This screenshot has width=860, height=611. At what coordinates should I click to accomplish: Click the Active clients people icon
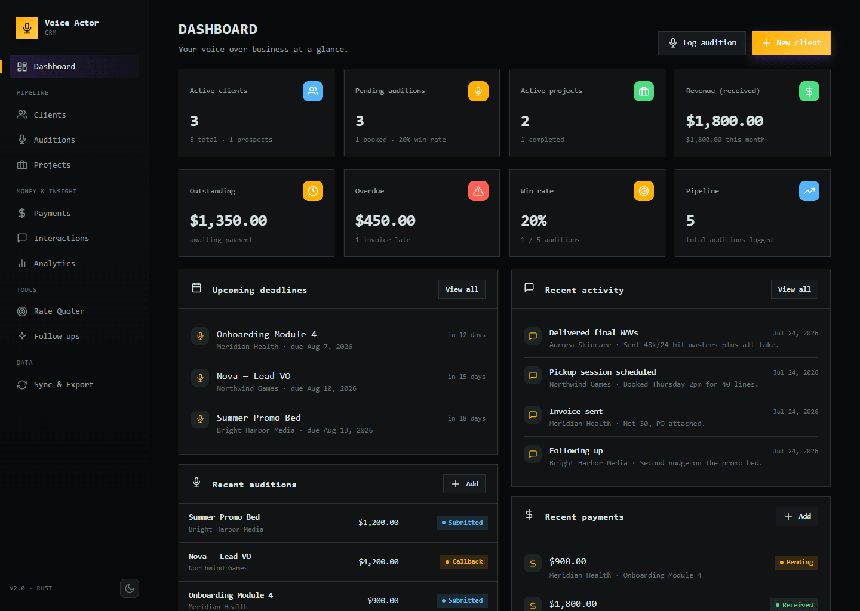[313, 91]
